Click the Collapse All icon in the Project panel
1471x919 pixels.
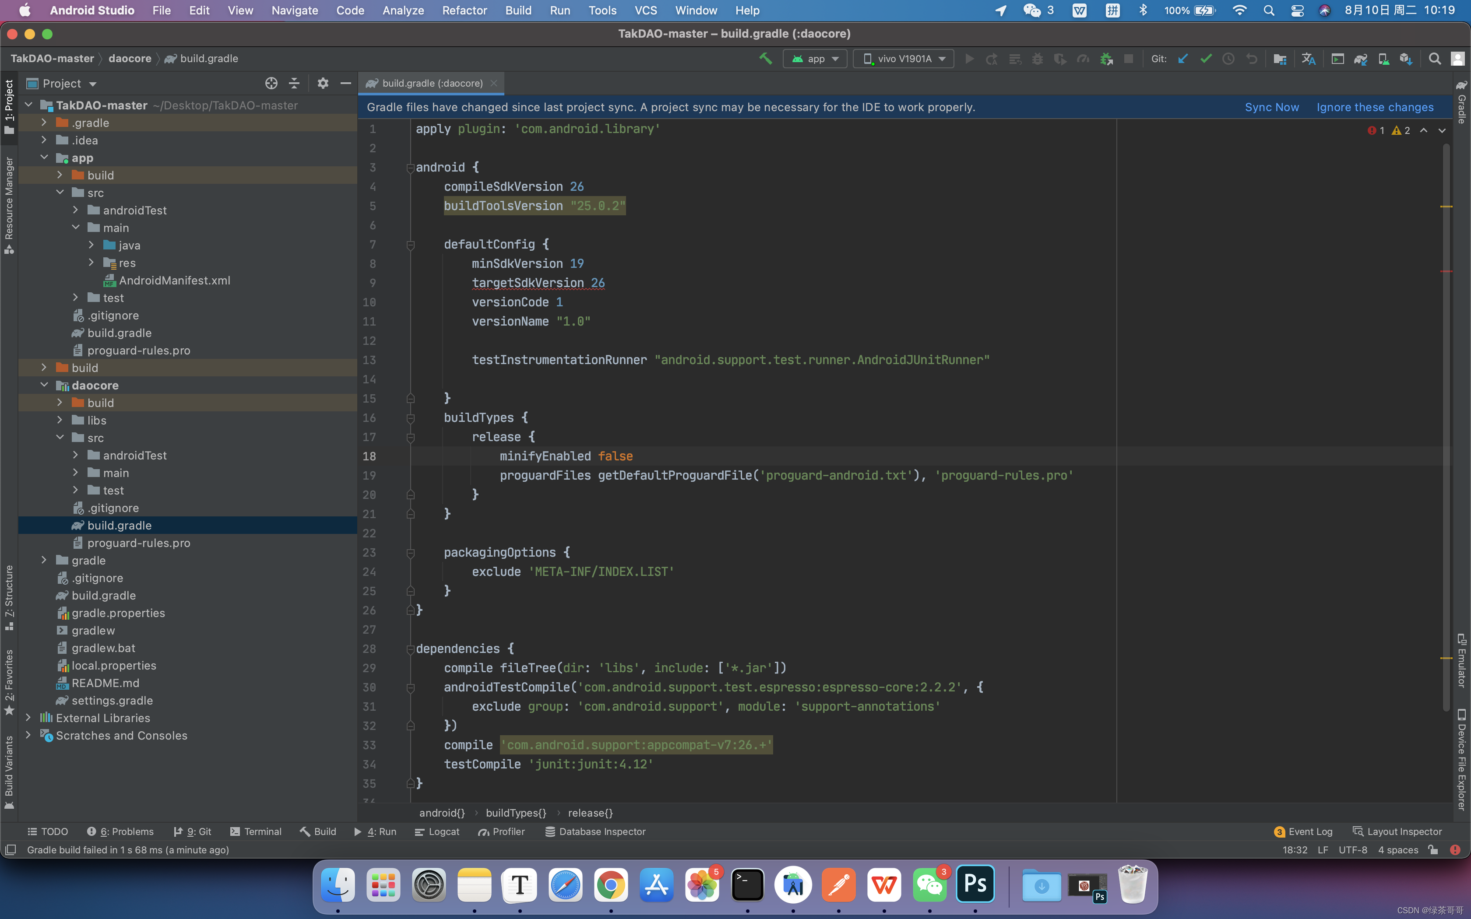(294, 83)
